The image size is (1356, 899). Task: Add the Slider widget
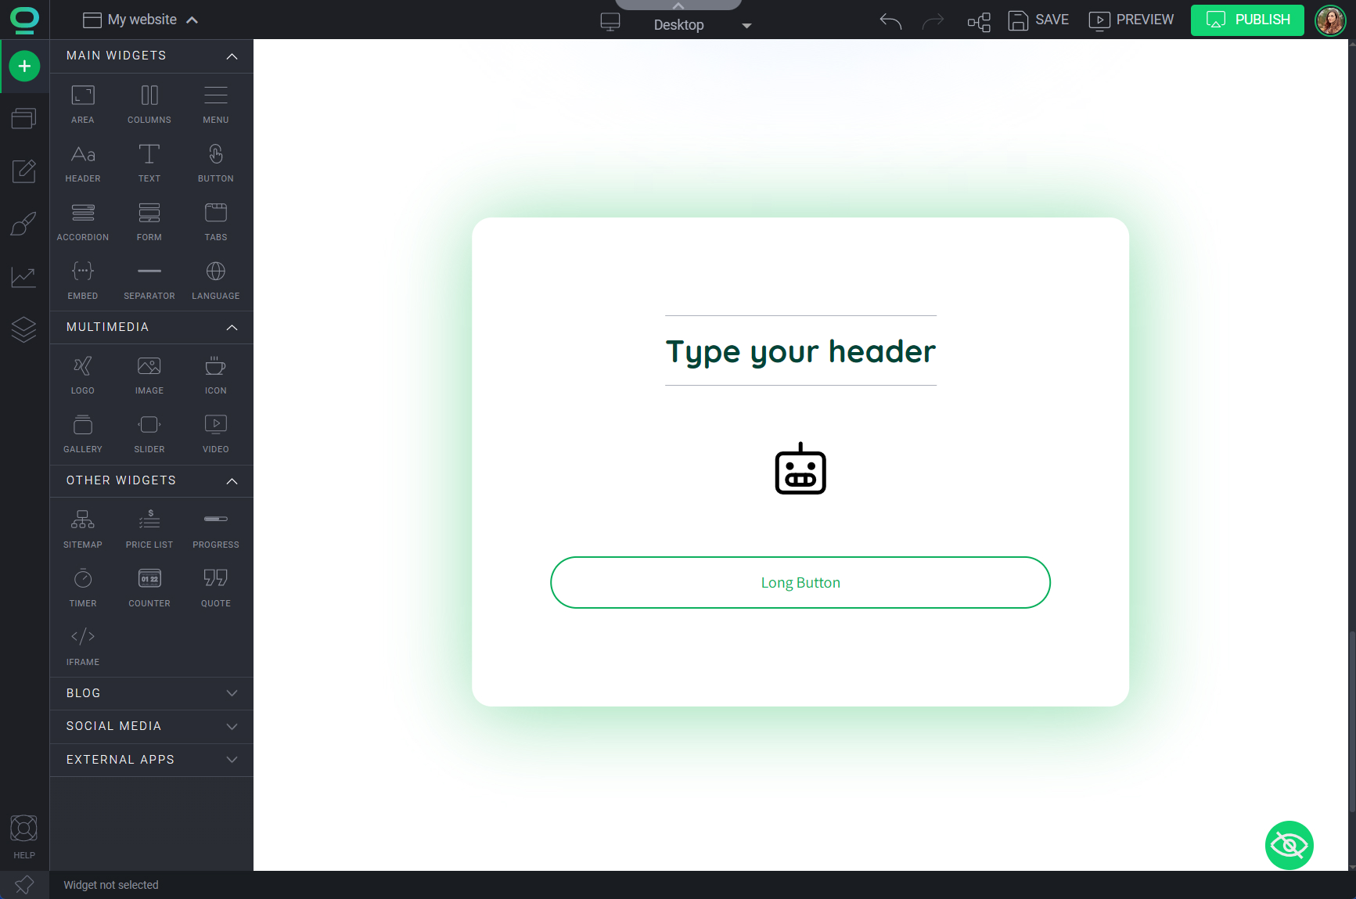pos(149,433)
